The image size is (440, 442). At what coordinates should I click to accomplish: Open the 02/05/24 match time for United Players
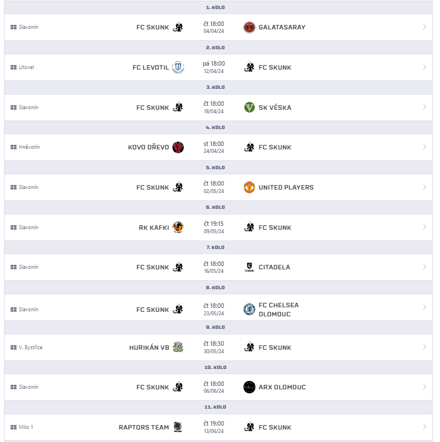pyautogui.click(x=214, y=187)
